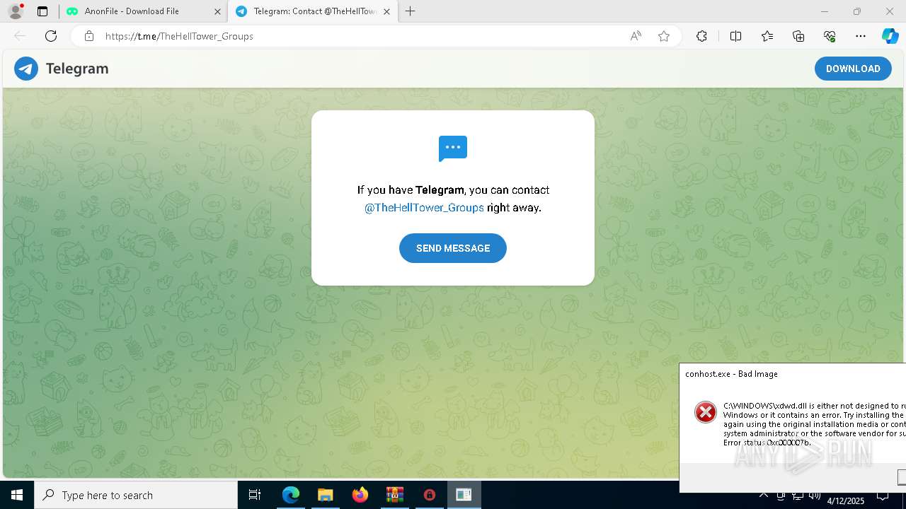Click the conhost.exe - Bad Image title
The width and height of the screenshot is (906, 509).
pos(731,374)
